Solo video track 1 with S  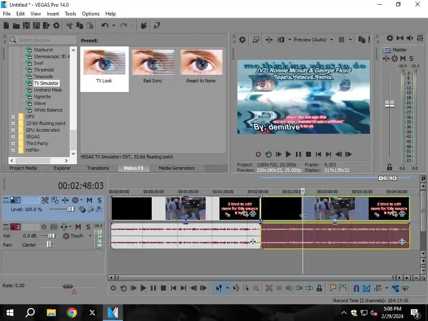click(x=99, y=200)
